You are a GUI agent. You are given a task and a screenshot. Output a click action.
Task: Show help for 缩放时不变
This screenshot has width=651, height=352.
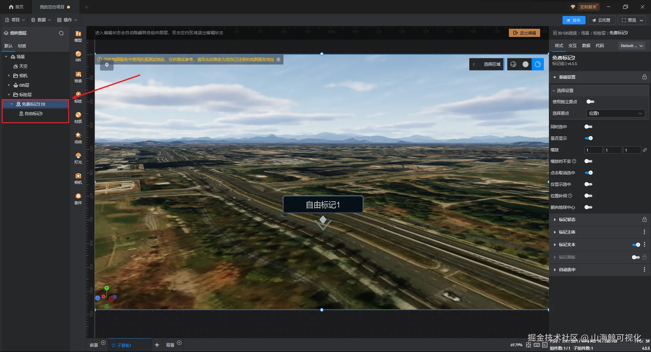click(x=574, y=161)
